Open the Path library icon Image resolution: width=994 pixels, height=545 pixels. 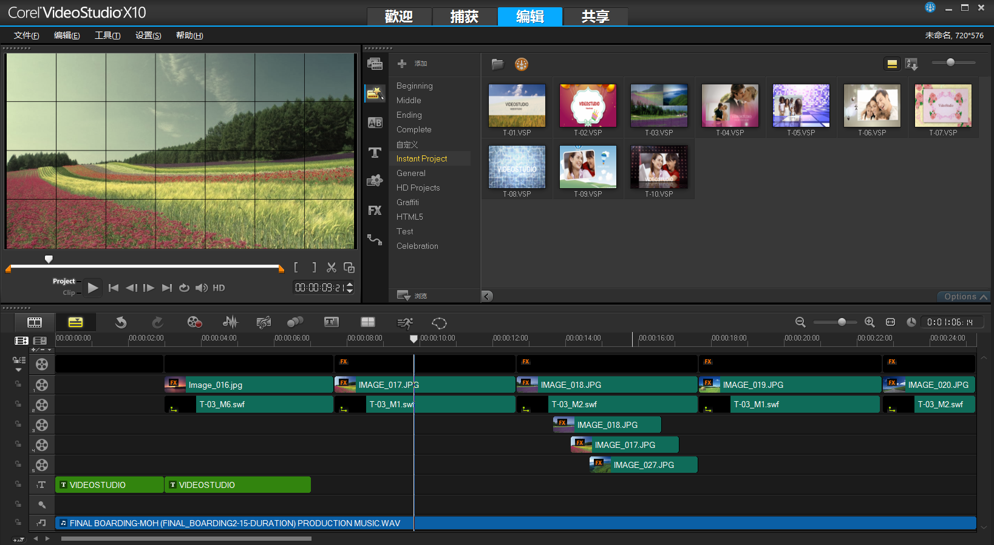point(375,240)
